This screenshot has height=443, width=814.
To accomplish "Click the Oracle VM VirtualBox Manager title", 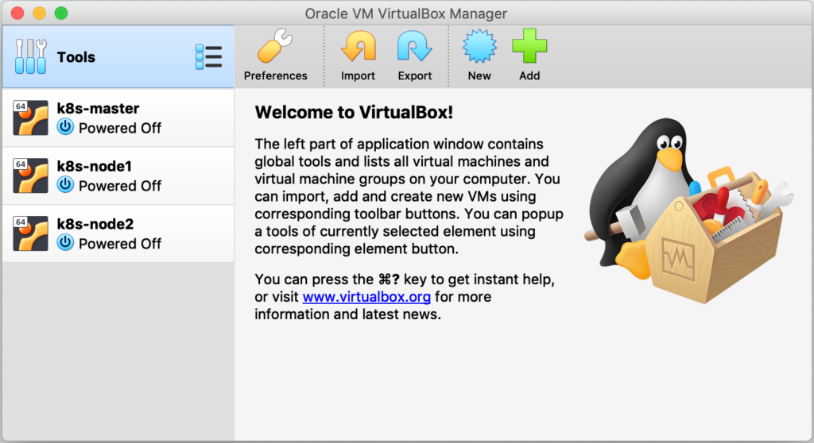I will tap(406, 13).
